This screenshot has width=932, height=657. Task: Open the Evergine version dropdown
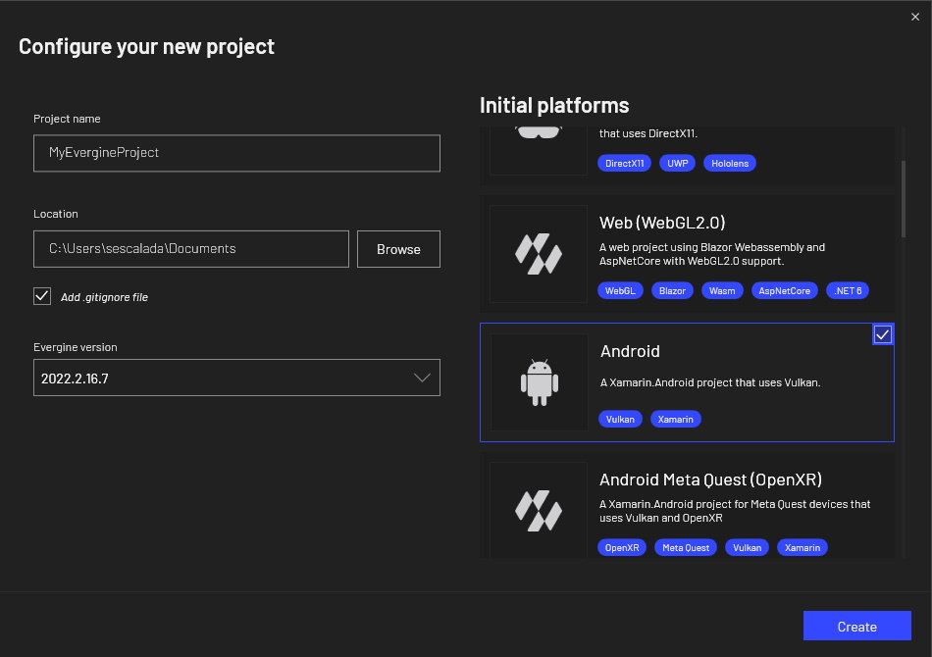(236, 378)
